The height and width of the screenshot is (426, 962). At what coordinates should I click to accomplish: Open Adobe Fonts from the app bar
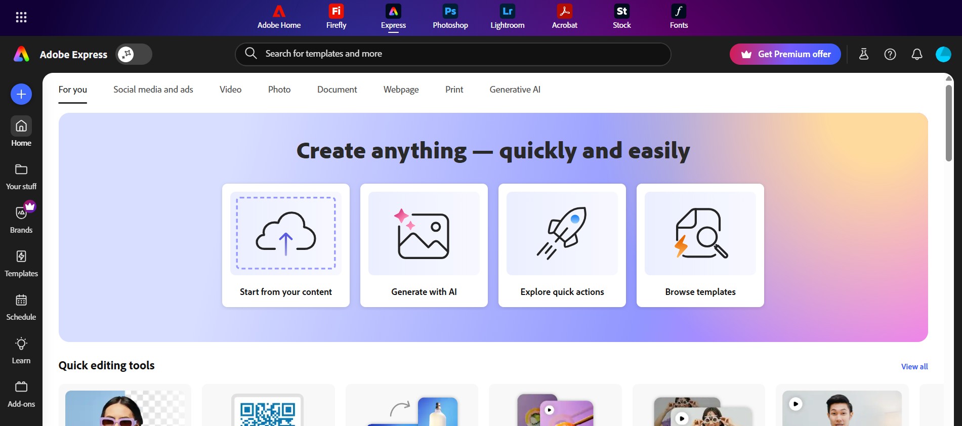[679, 17]
